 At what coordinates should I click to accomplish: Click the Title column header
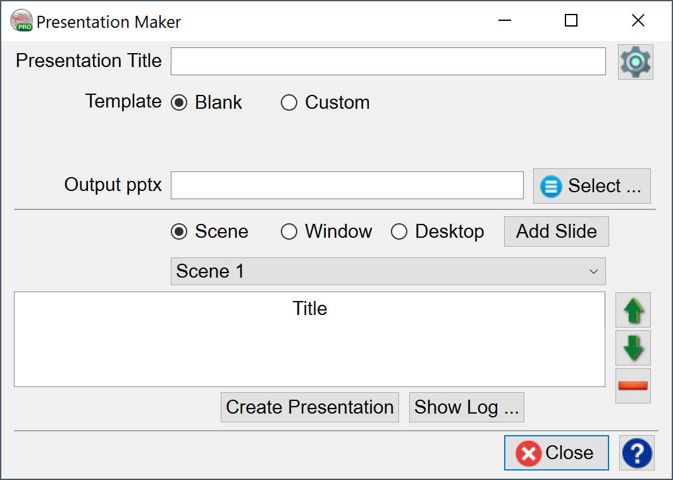309,309
